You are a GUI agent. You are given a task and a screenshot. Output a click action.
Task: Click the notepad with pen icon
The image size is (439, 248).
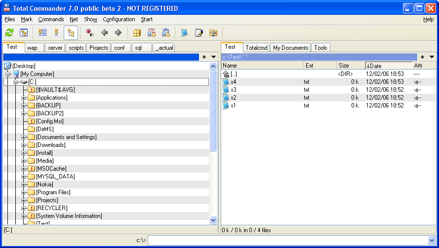(x=199, y=33)
